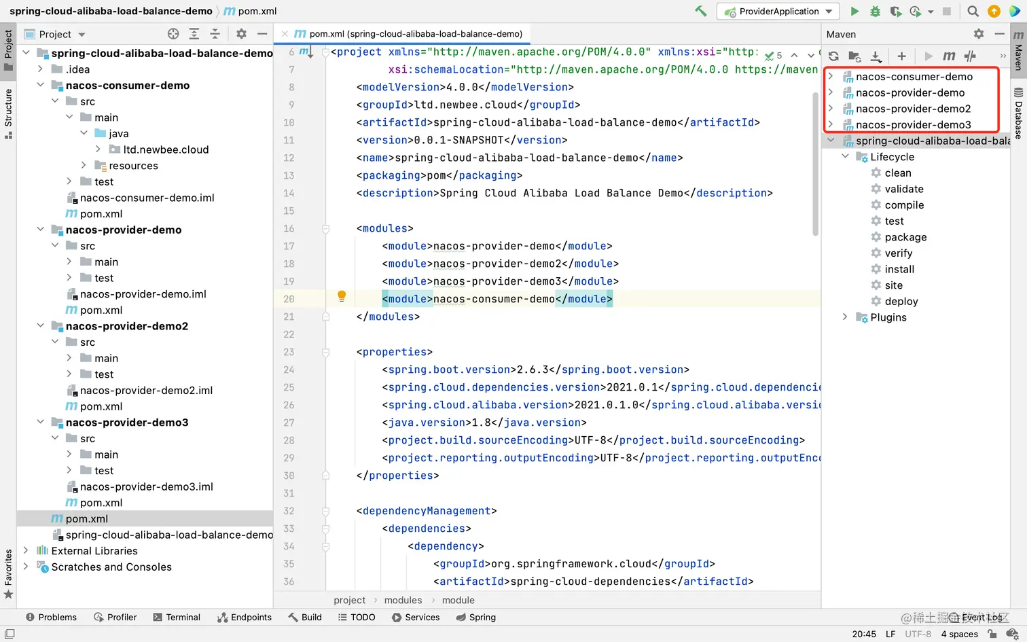Click the Profile run icon
The width and height of the screenshot is (1027, 642).
coord(916,11)
